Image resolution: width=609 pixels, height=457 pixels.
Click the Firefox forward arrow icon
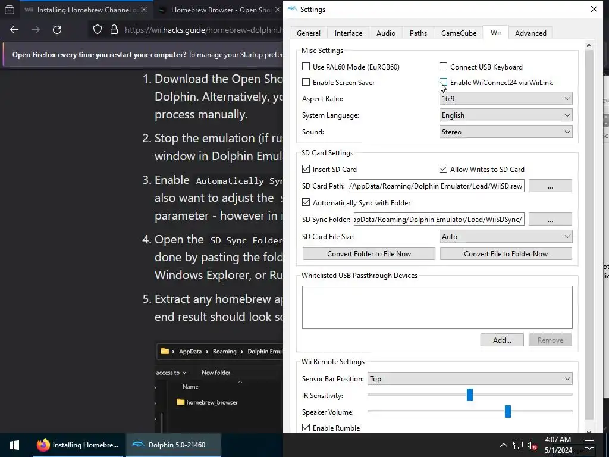pos(36,30)
